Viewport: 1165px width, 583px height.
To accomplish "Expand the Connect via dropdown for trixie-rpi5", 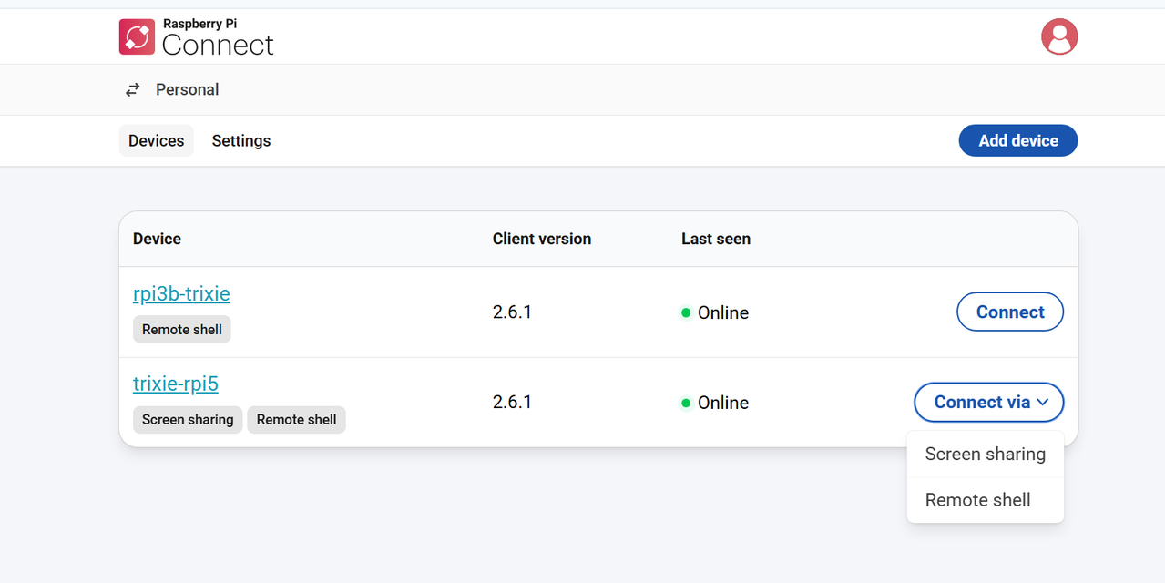I will click(989, 402).
